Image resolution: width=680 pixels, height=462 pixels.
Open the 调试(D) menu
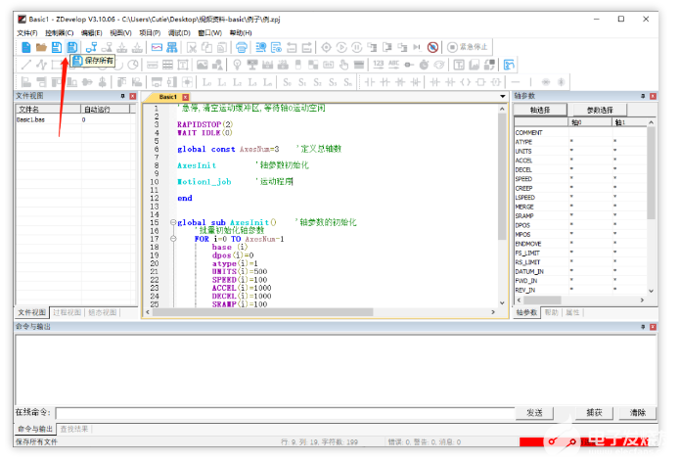point(178,32)
